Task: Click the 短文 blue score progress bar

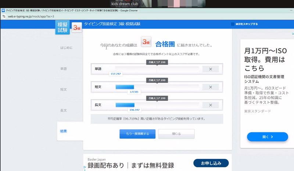Action: (x=125, y=87)
